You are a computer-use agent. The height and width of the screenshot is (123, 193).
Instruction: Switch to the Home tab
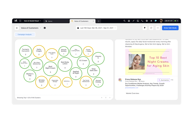click(x=56, y=21)
